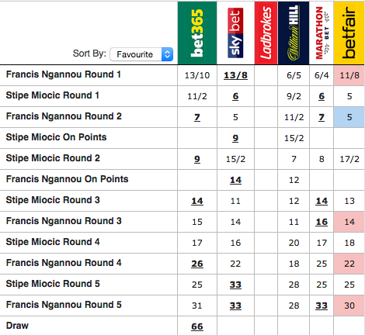Select Marathon Bet 16 for Ngannou Round 3
365x335 pixels.
(322, 222)
